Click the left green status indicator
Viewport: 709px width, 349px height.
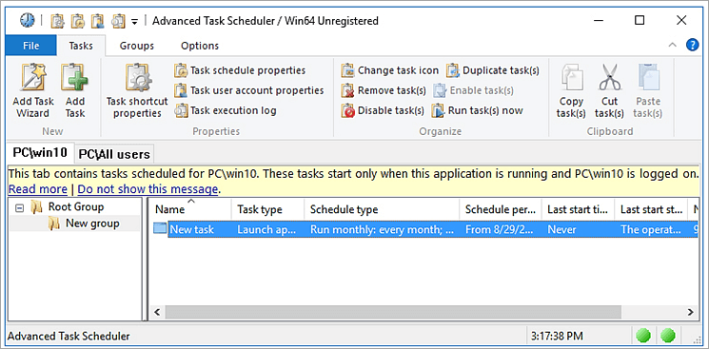(x=643, y=336)
